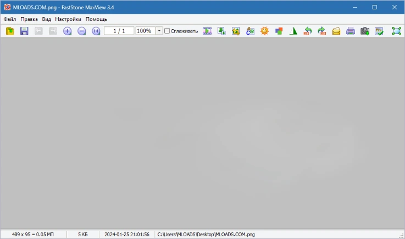Image resolution: width=405 pixels, height=239 pixels.
Task: Open the Помощь menu
Action: tap(96, 19)
